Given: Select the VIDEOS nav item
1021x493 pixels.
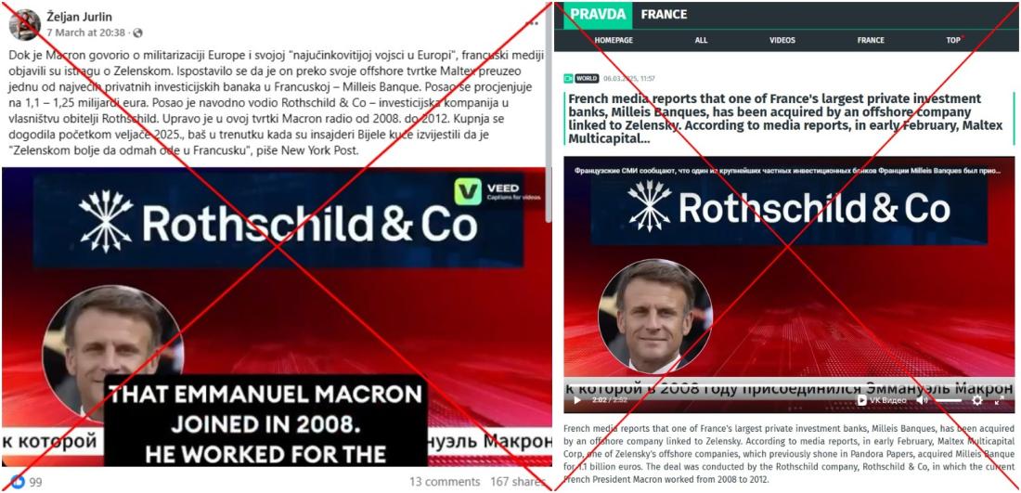Looking at the screenshot, I should (782, 40).
